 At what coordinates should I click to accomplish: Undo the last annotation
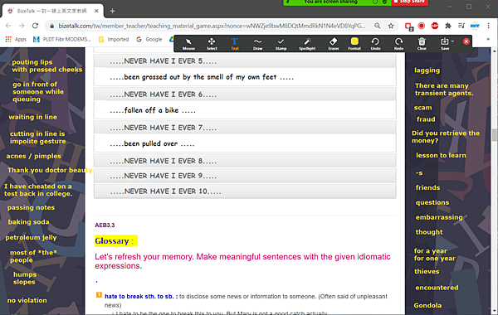(x=375, y=43)
